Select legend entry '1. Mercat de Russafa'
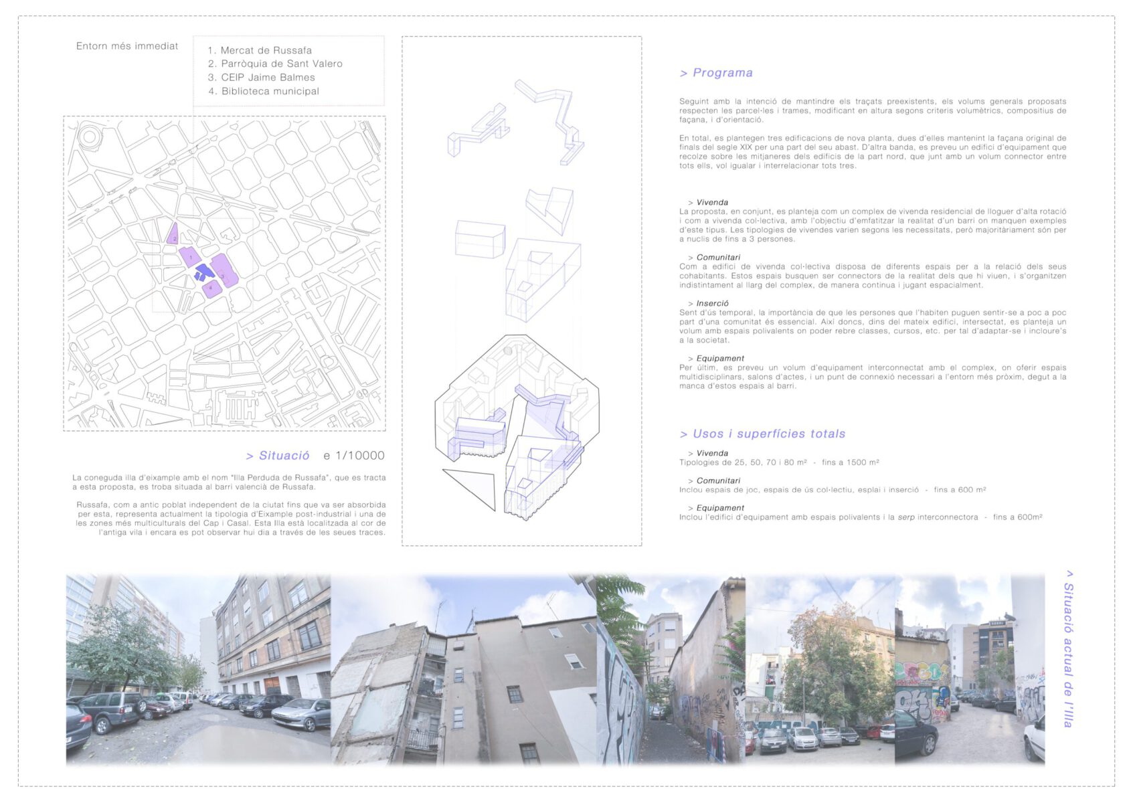The width and height of the screenshot is (1135, 803). tap(260, 50)
